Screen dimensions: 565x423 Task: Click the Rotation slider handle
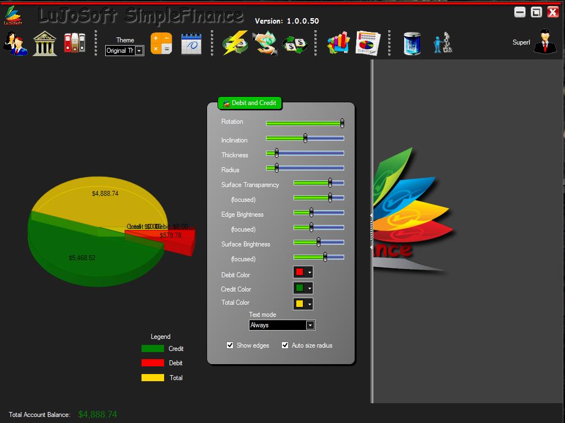(x=342, y=123)
